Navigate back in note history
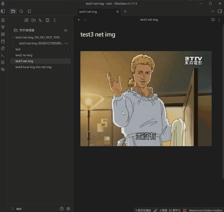 pos(79,20)
